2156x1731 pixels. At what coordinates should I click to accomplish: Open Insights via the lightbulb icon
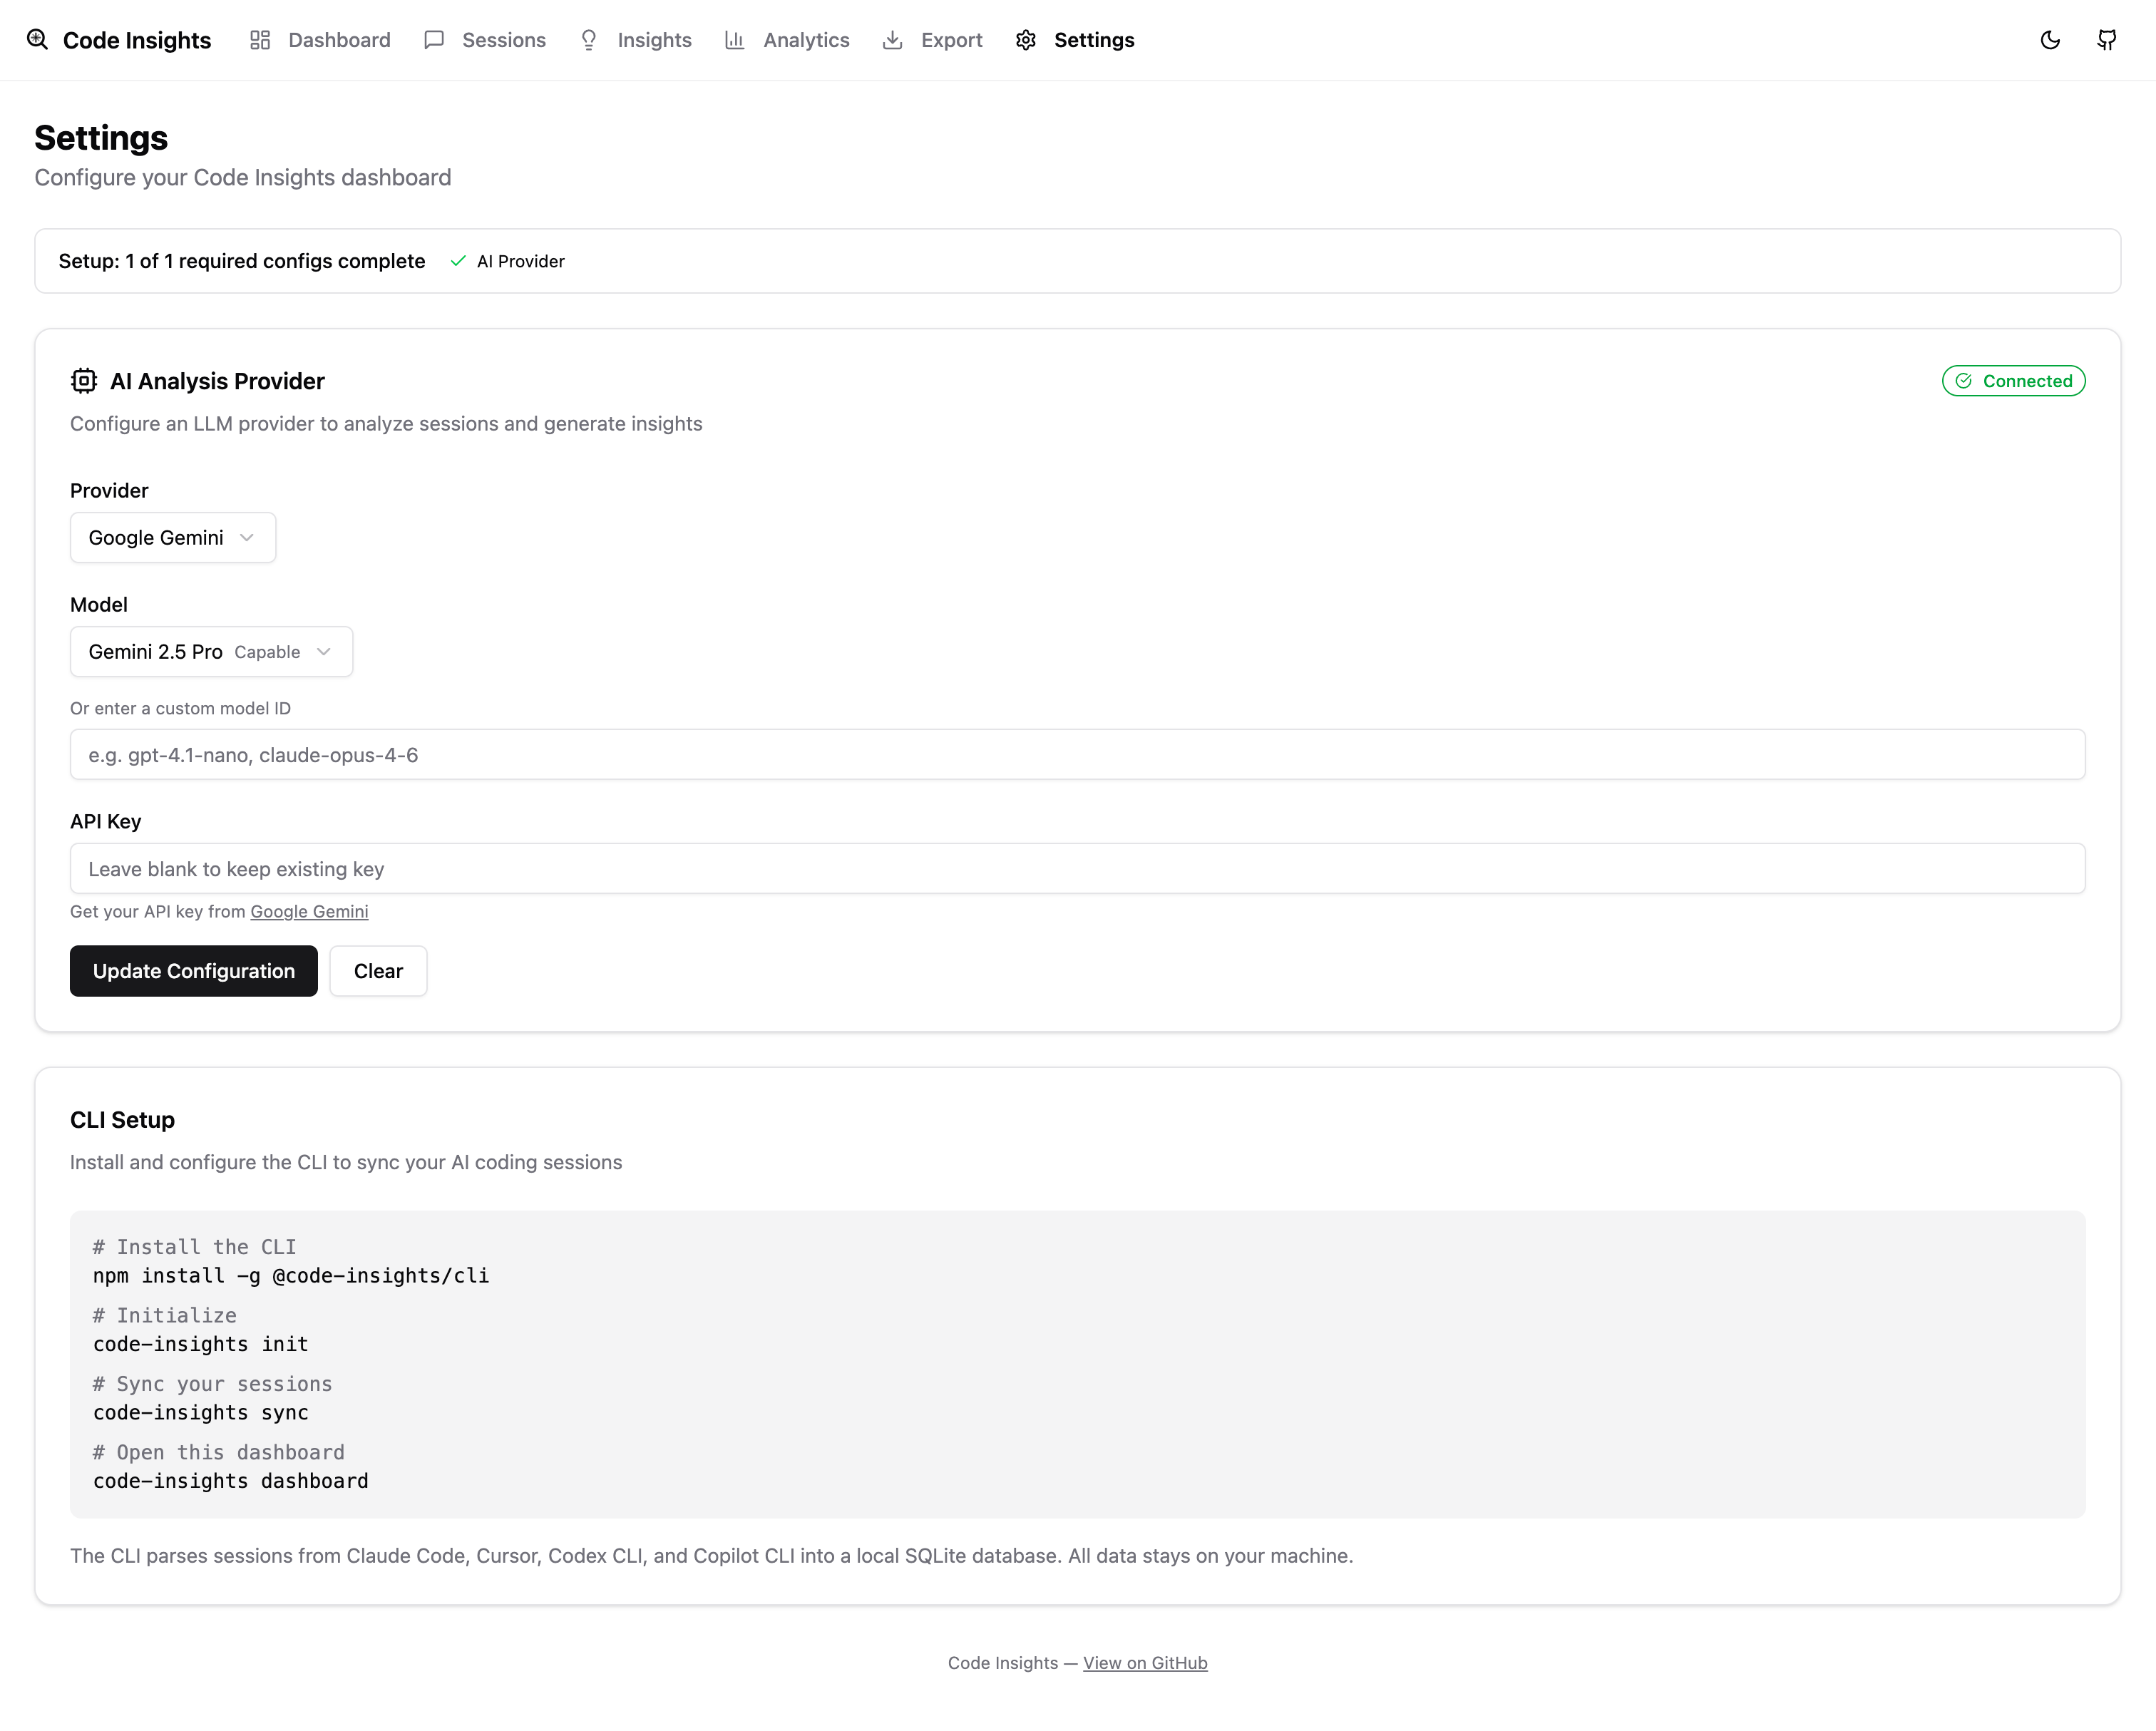(x=589, y=40)
